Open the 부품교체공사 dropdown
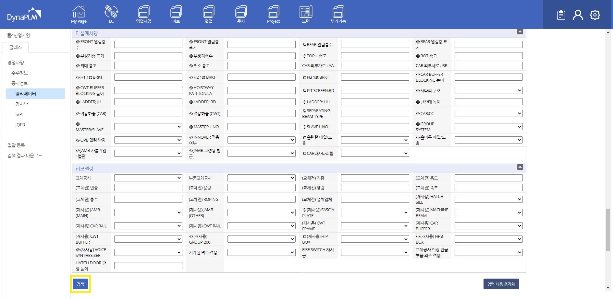This screenshot has height=299, width=613. tap(262, 178)
